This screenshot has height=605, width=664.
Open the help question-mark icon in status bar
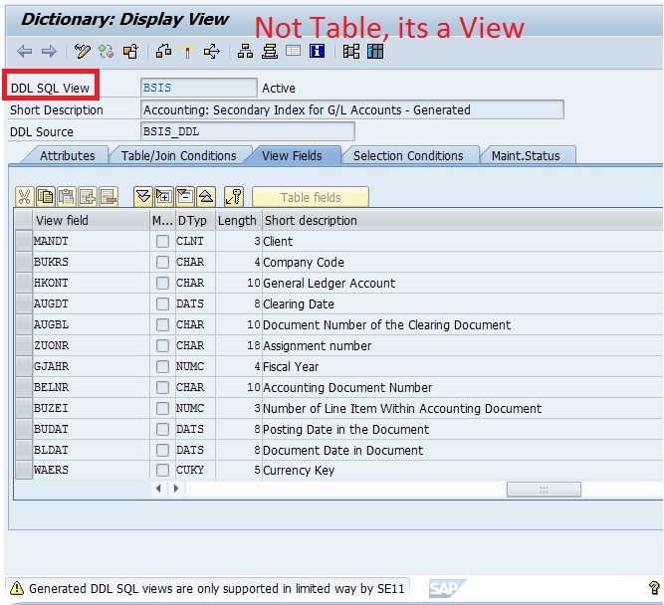click(x=654, y=588)
